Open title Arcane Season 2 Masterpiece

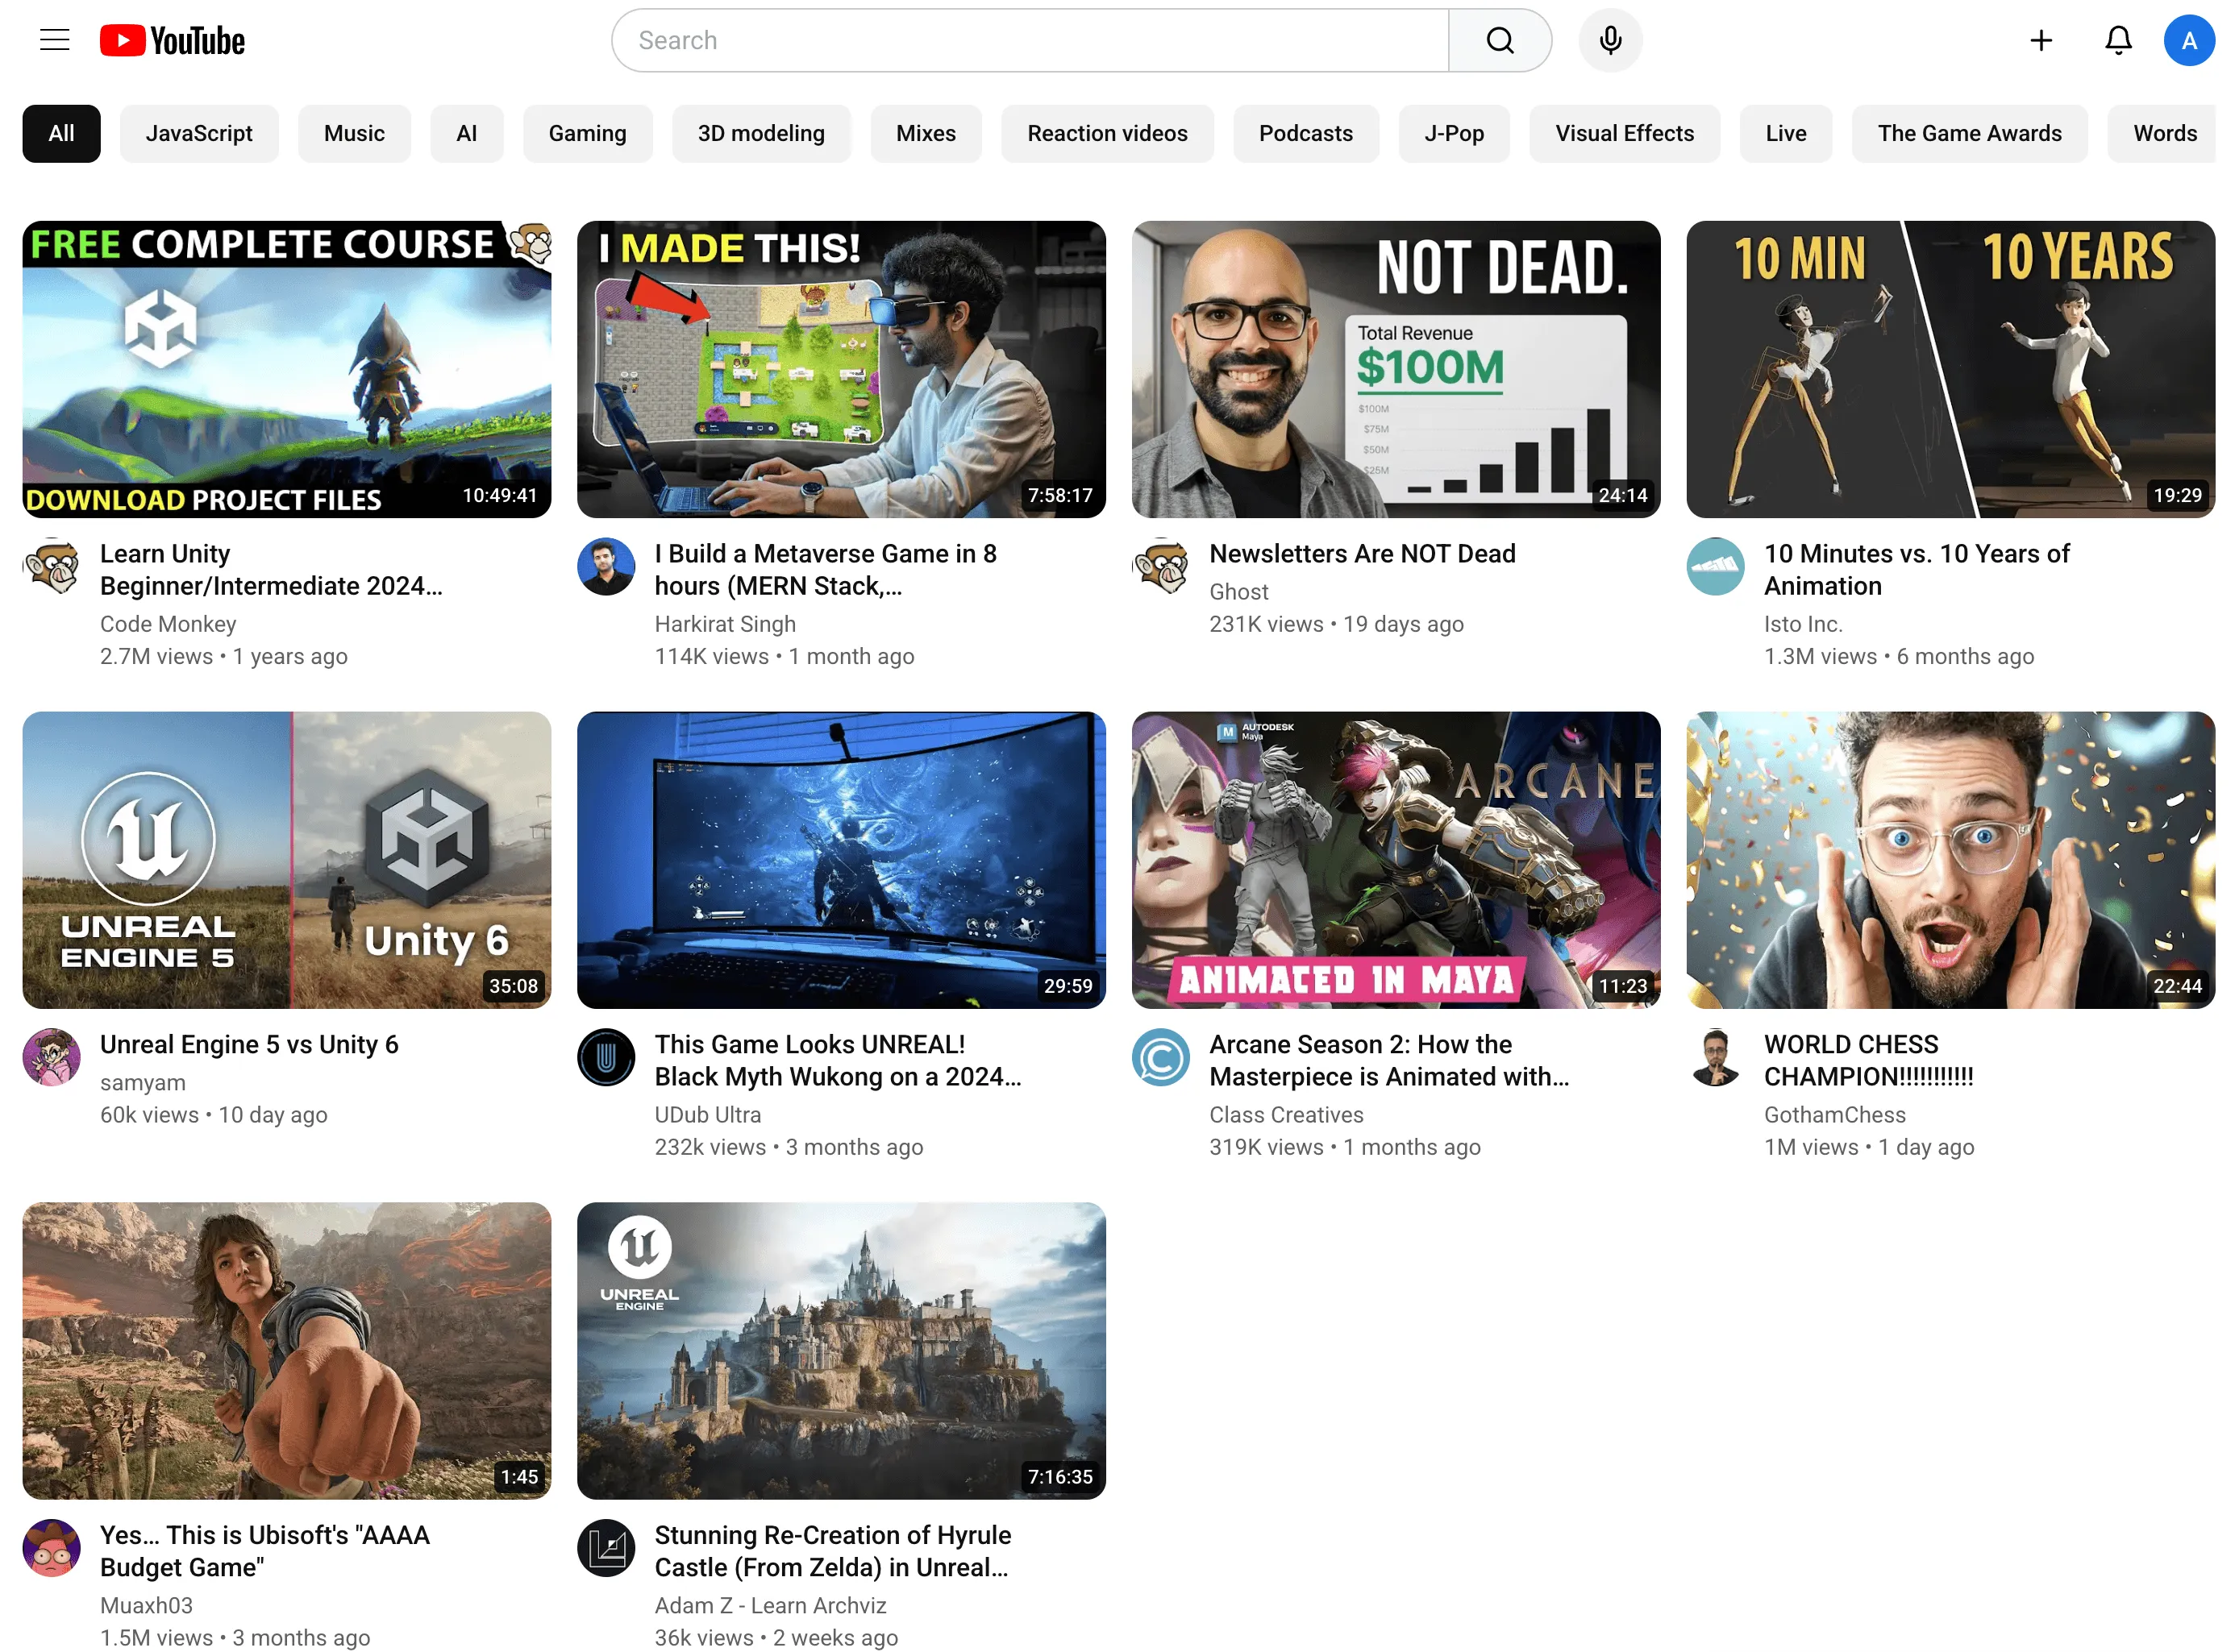[1390, 1061]
